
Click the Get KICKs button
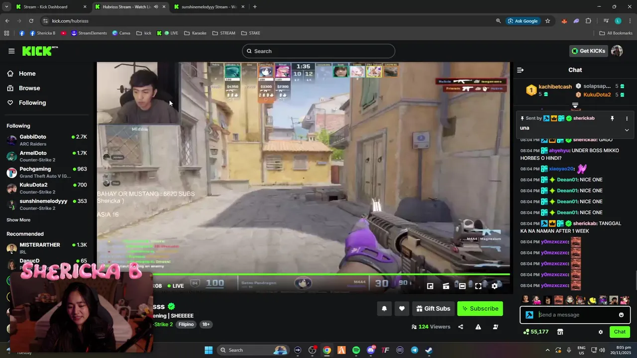point(589,51)
